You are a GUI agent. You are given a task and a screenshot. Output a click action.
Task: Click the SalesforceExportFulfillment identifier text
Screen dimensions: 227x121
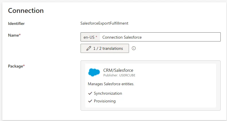point(104,23)
